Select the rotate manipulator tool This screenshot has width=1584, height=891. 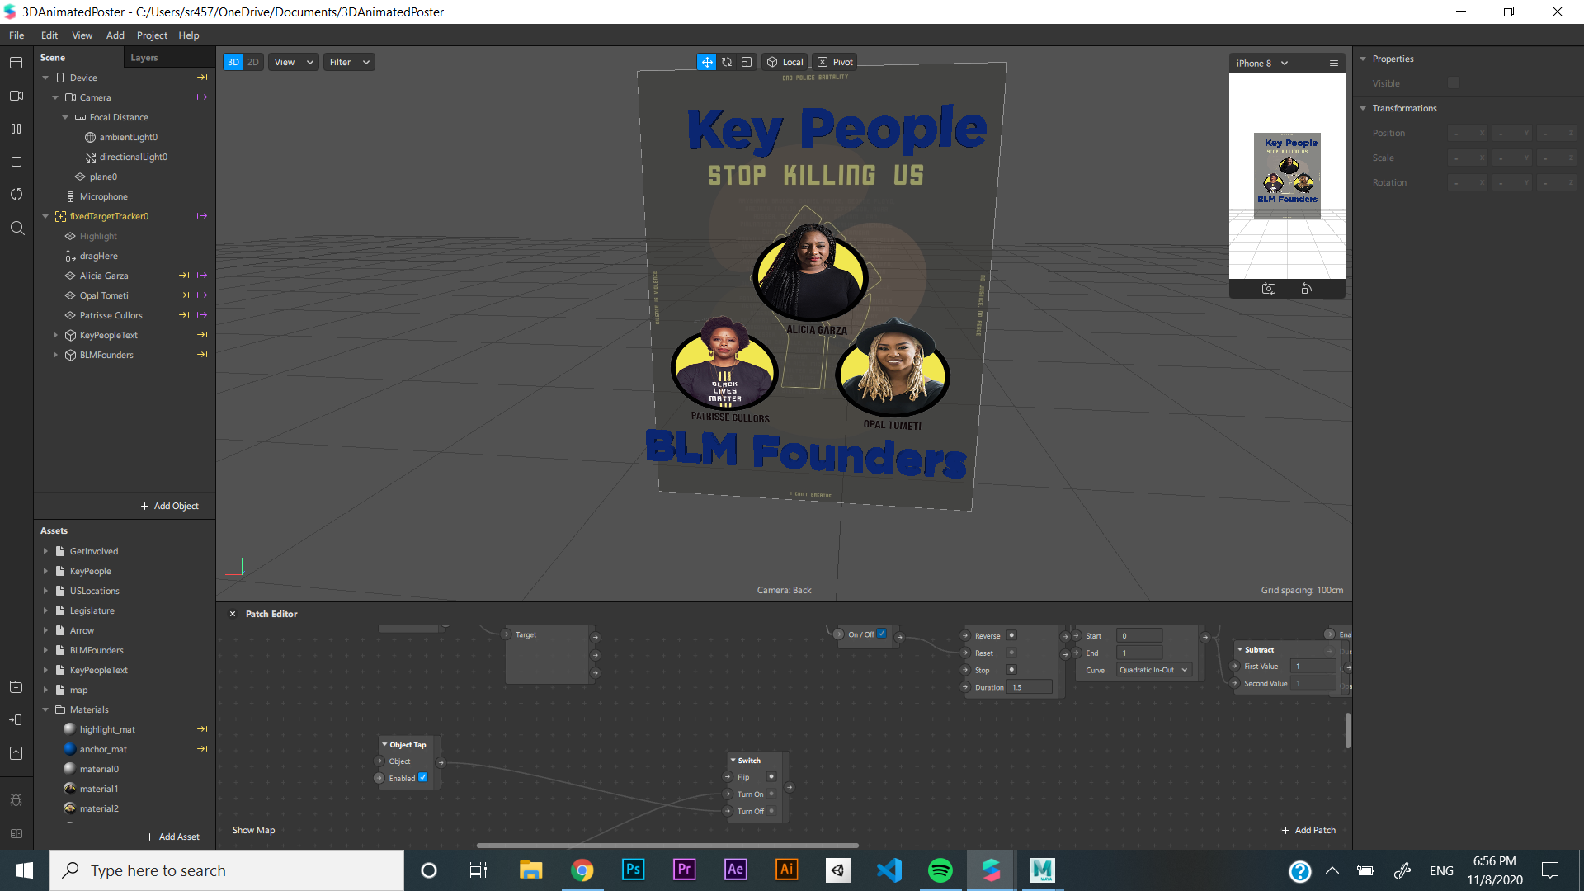point(727,62)
